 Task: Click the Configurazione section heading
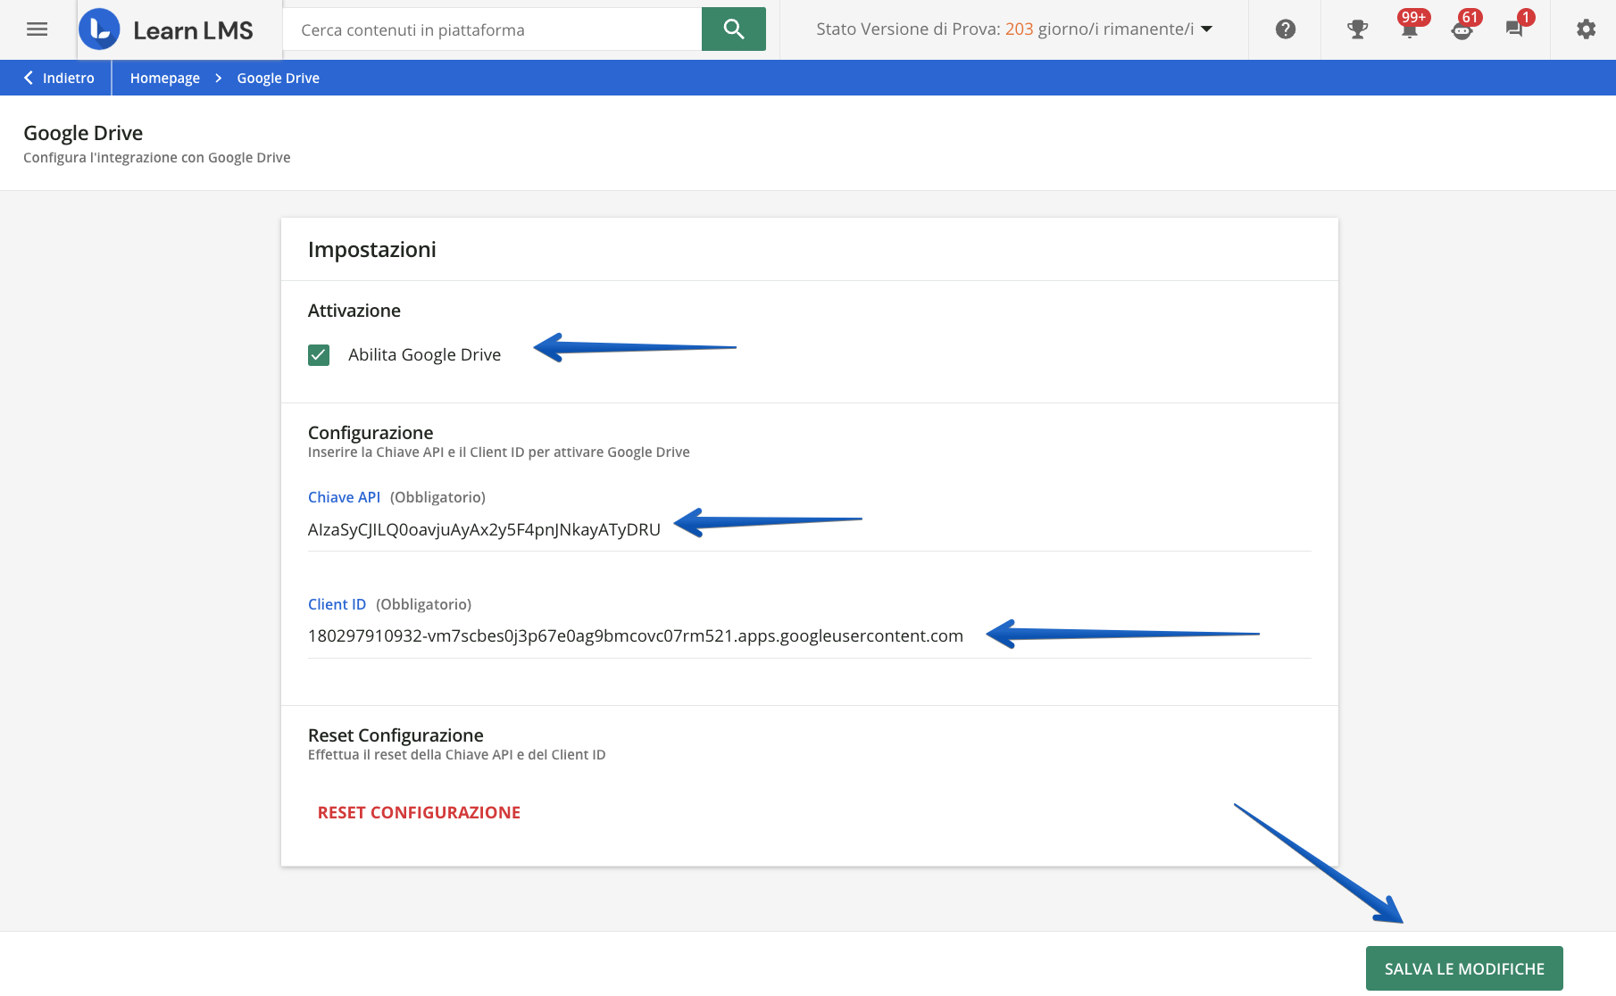tap(371, 432)
